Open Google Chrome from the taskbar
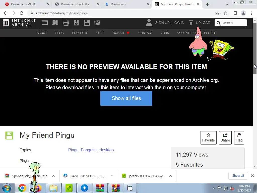 pyautogui.click(x=22, y=188)
